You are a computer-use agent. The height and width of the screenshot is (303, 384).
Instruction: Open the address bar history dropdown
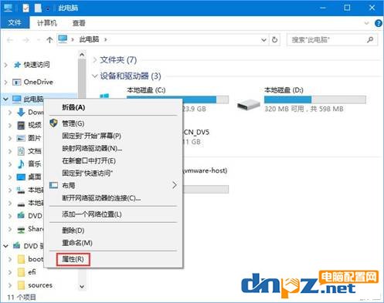coord(263,40)
